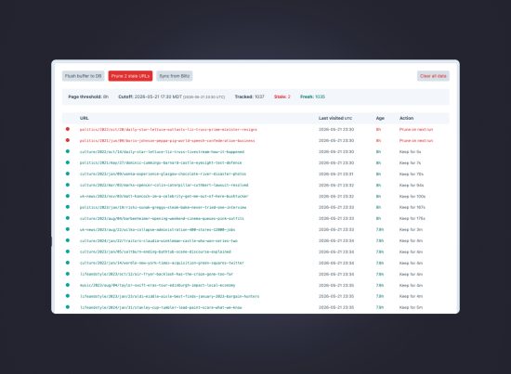Open the saltburn-ending bathtub scene URL
The image size is (511, 374).
click(155, 251)
